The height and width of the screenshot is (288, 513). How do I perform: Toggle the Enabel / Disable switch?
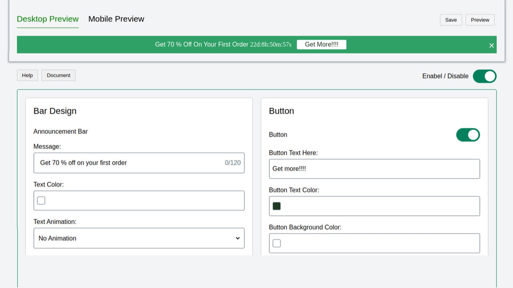[485, 76]
